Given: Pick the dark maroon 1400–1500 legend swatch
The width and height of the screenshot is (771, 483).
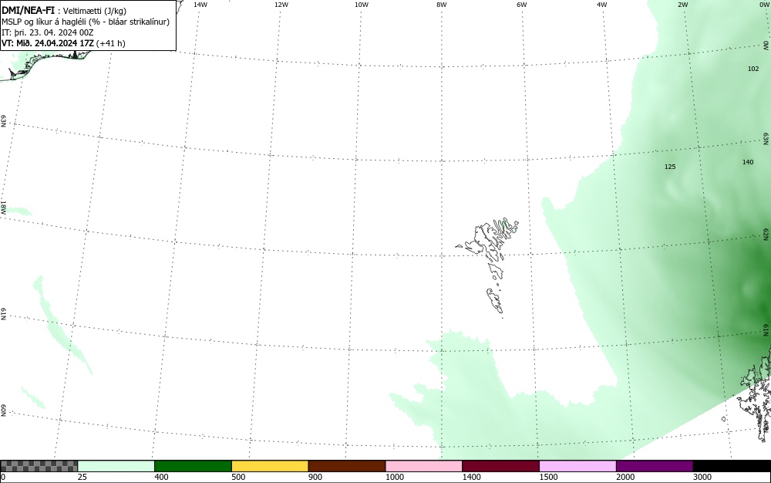Looking at the screenshot, I should (500, 466).
